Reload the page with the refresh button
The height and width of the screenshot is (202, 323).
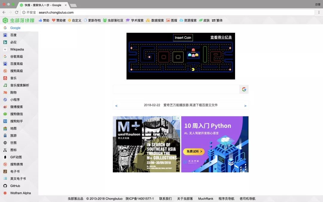(x=17, y=12)
